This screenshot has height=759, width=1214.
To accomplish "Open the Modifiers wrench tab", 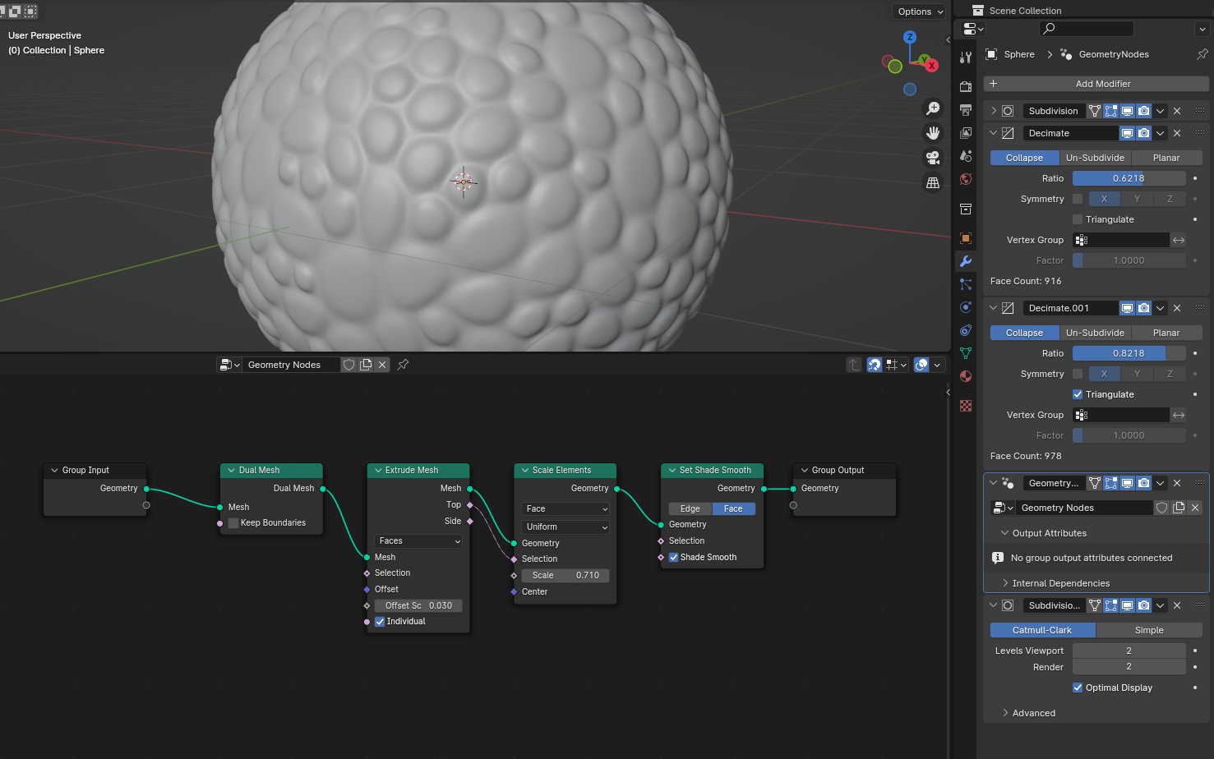I will [x=966, y=261].
